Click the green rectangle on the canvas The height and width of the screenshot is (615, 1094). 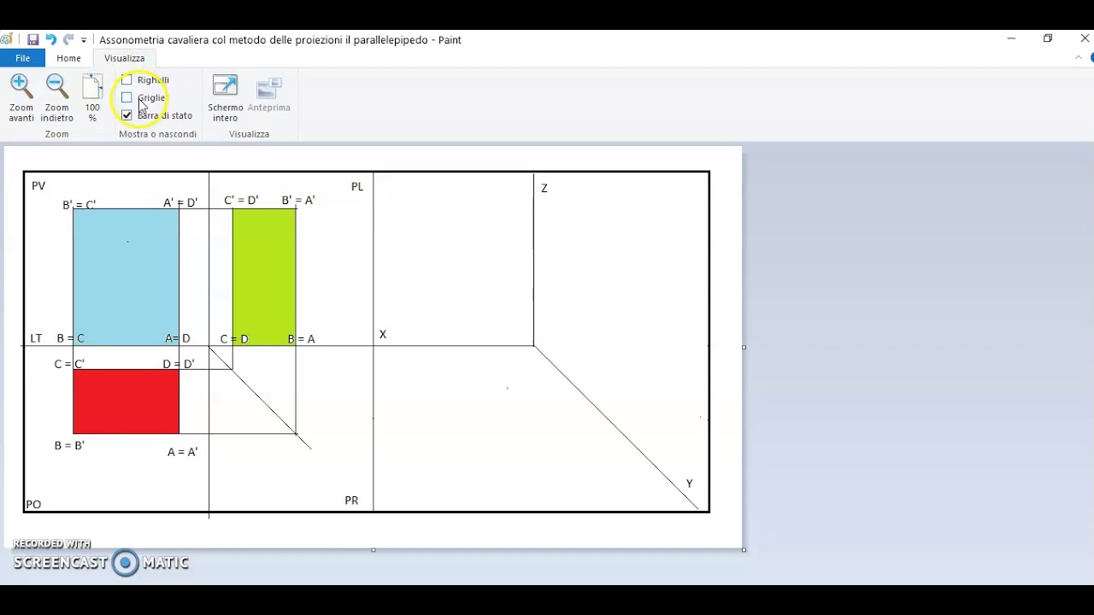click(x=264, y=277)
